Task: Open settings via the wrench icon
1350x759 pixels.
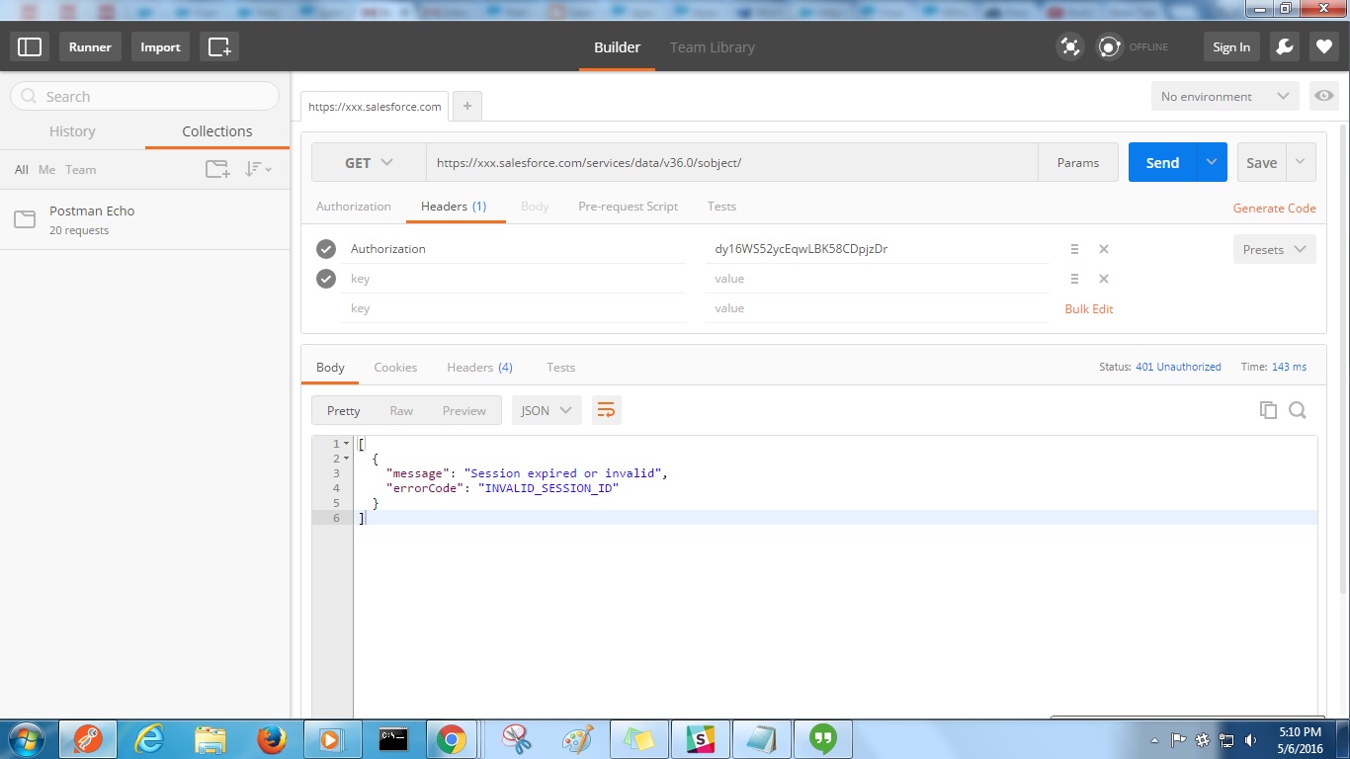Action: pos(1284,46)
